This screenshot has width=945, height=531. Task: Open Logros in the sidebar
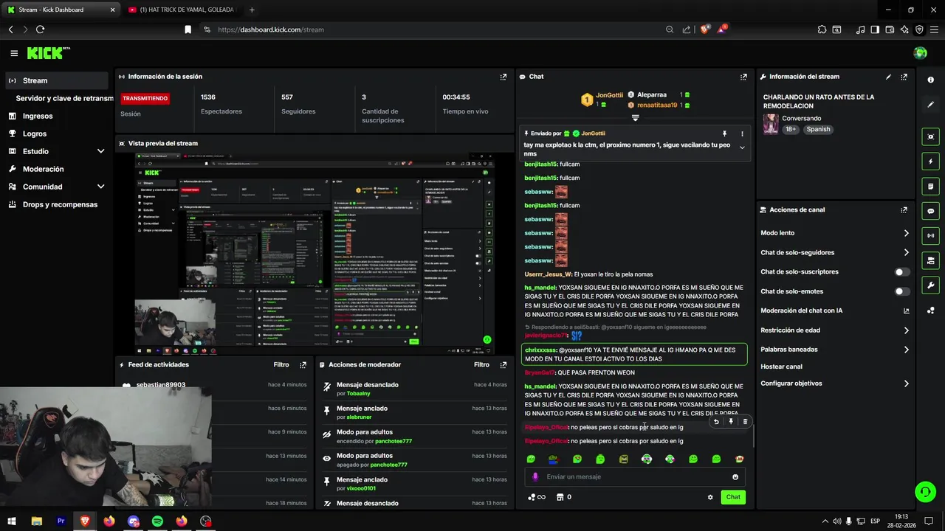(35, 133)
